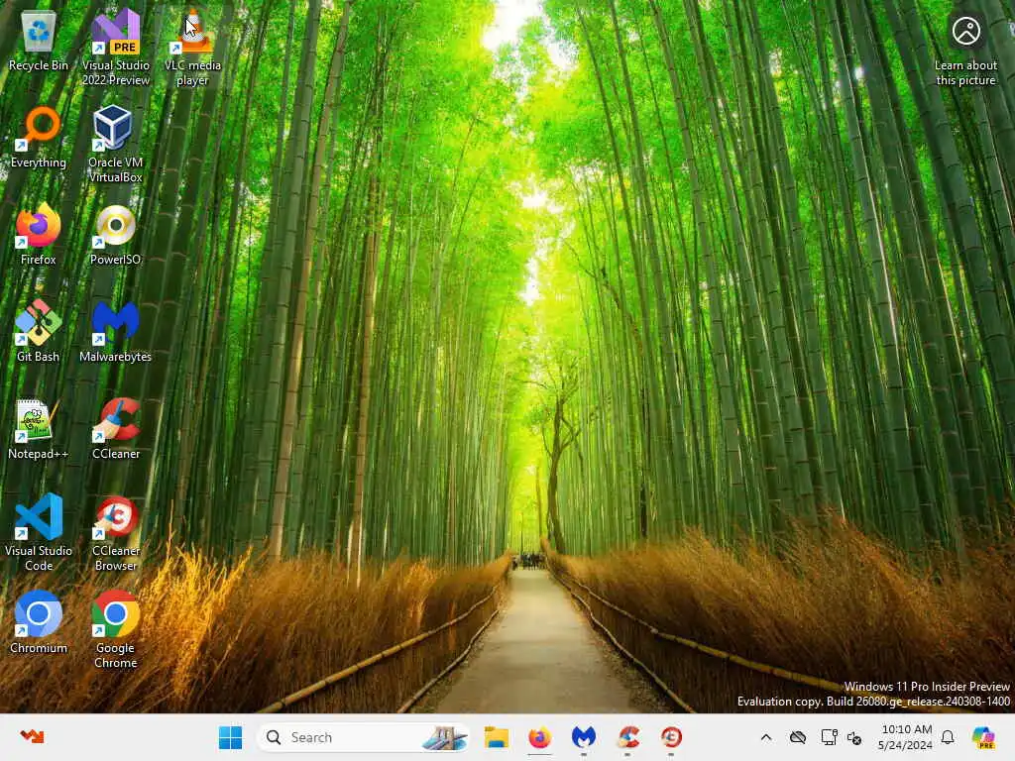The image size is (1015, 761).
Task: Select the CCleaner Browser desktop shortcut
Action: tap(115, 532)
